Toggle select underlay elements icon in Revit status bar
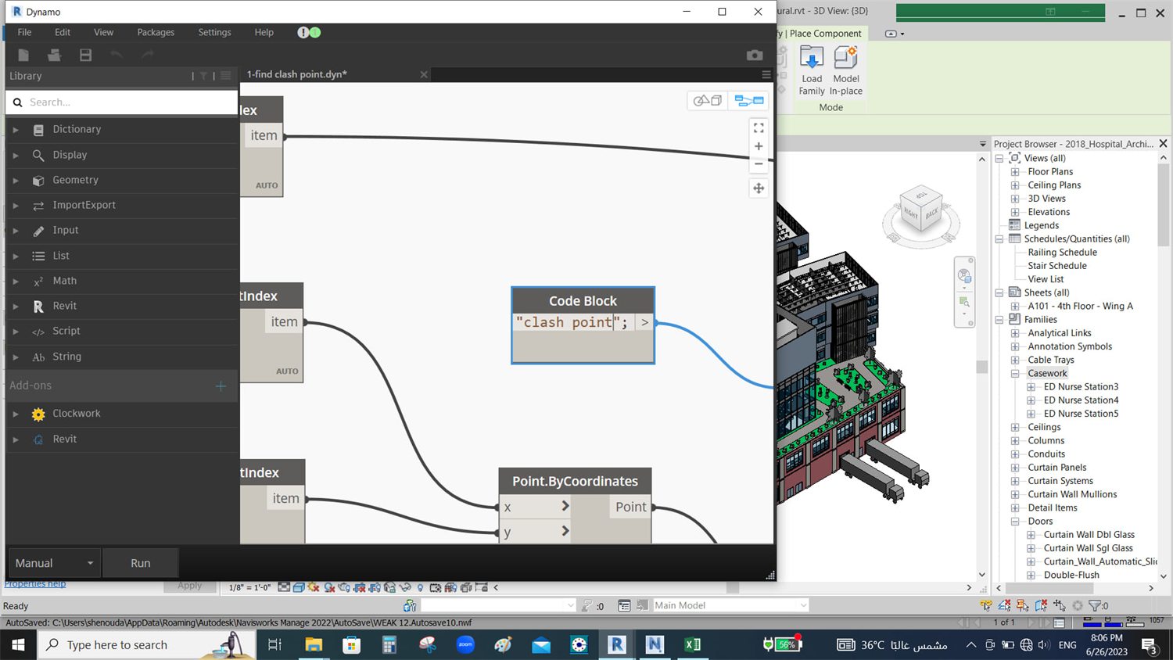The width and height of the screenshot is (1173, 660). (x=1004, y=605)
